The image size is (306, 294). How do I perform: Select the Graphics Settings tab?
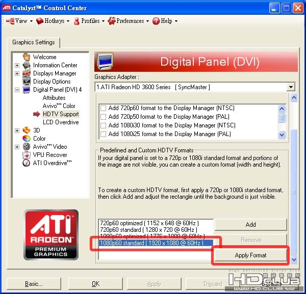(34, 42)
